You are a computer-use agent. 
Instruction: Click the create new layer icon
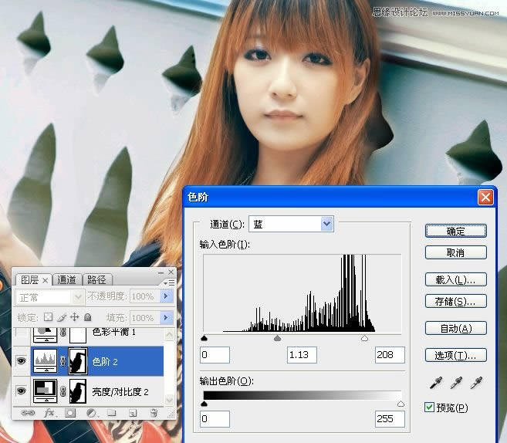click(133, 414)
